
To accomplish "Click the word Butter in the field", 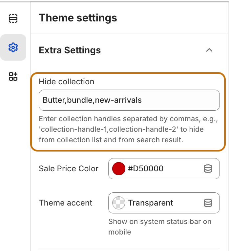I will pos(54,100).
